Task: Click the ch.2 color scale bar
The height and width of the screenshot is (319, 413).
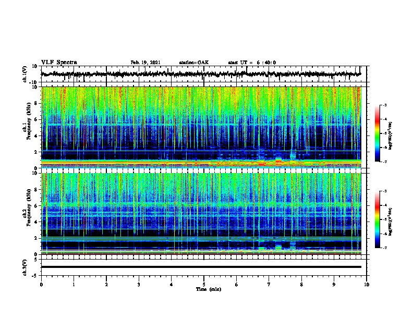Action: coord(378,219)
